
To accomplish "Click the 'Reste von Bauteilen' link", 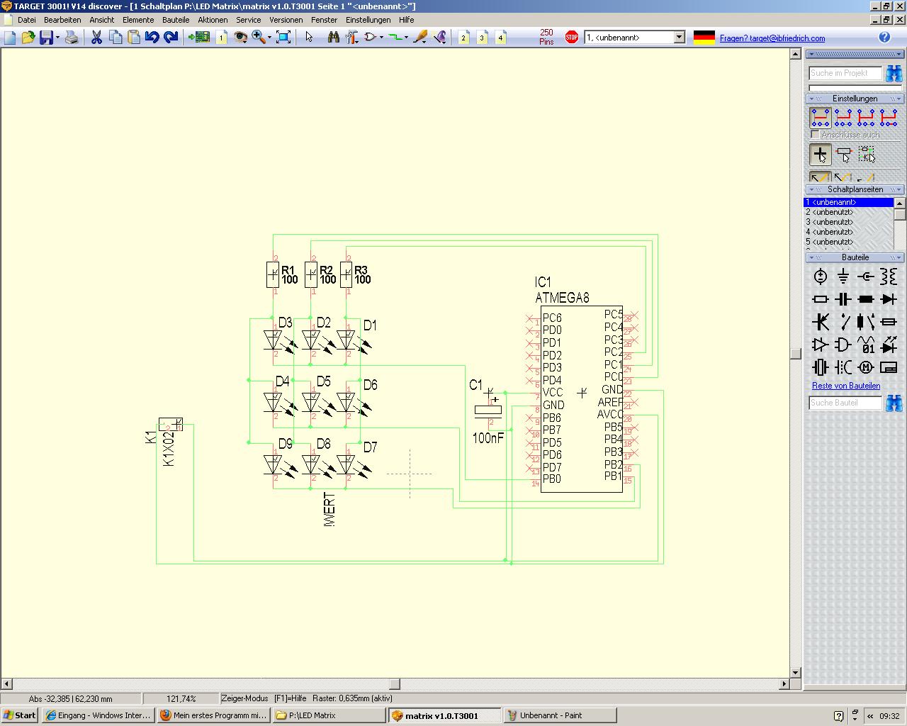I will pyautogui.click(x=845, y=386).
